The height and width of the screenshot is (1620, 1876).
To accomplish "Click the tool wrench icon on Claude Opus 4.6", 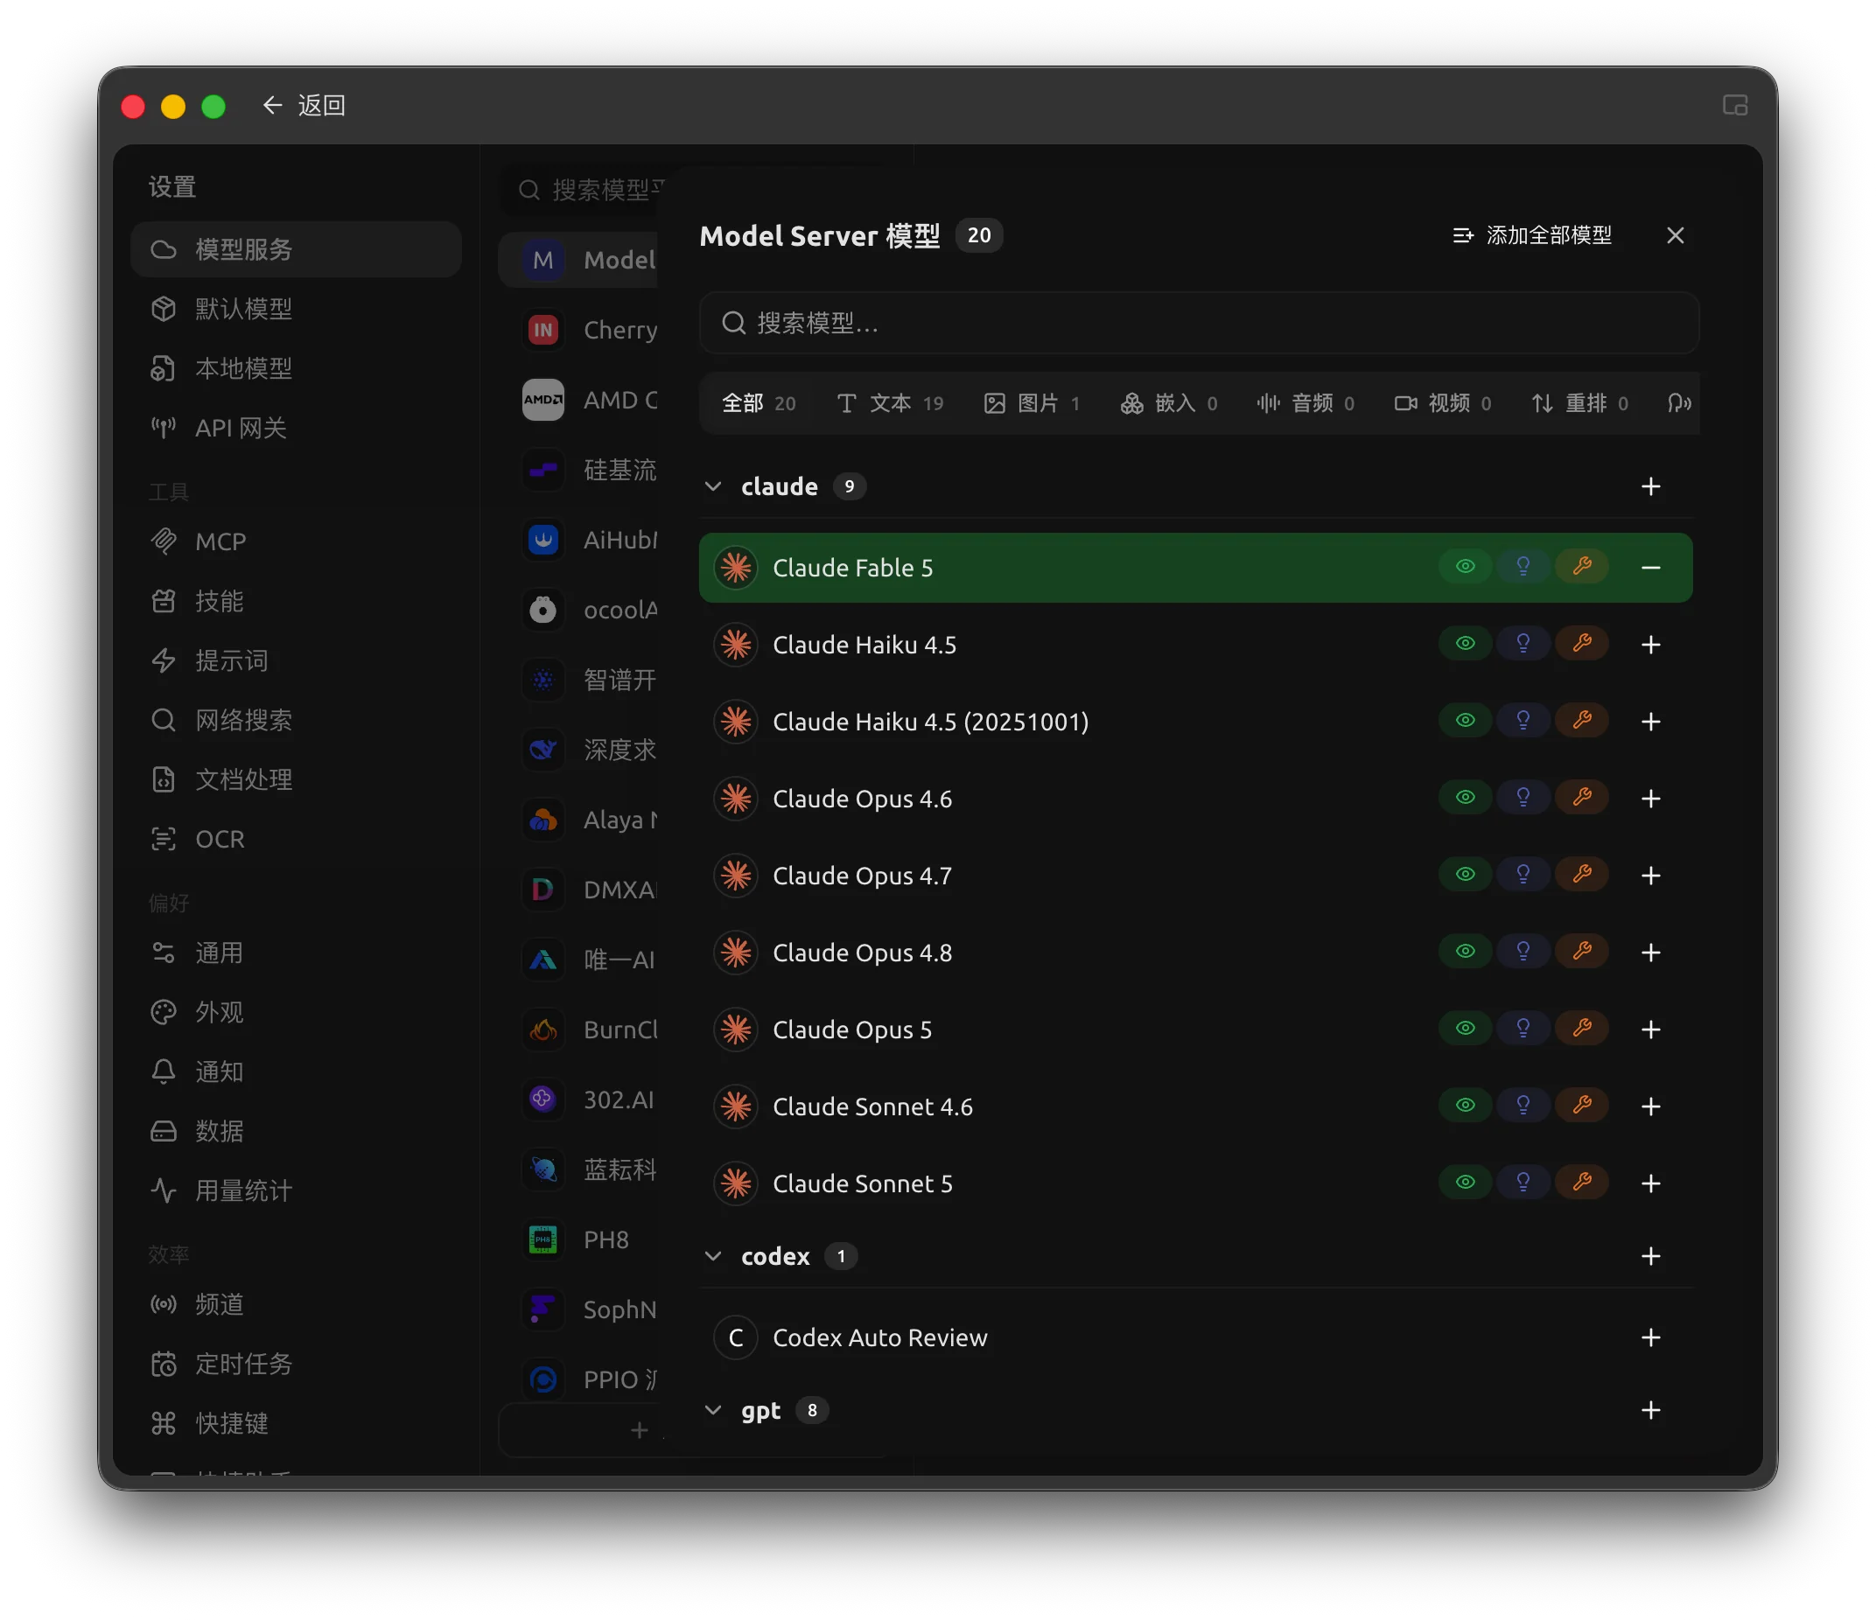I will click(1582, 798).
